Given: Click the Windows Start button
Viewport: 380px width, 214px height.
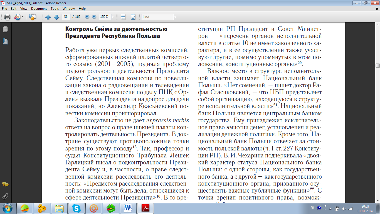Looking at the screenshot, I should pos(7,208).
